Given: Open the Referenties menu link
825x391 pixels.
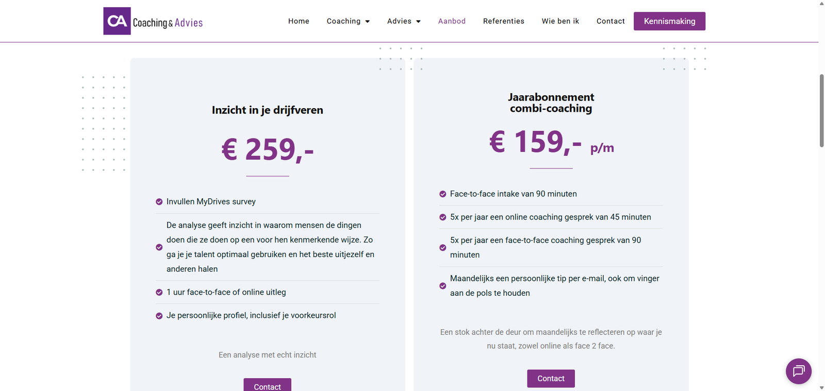Looking at the screenshot, I should [504, 21].
